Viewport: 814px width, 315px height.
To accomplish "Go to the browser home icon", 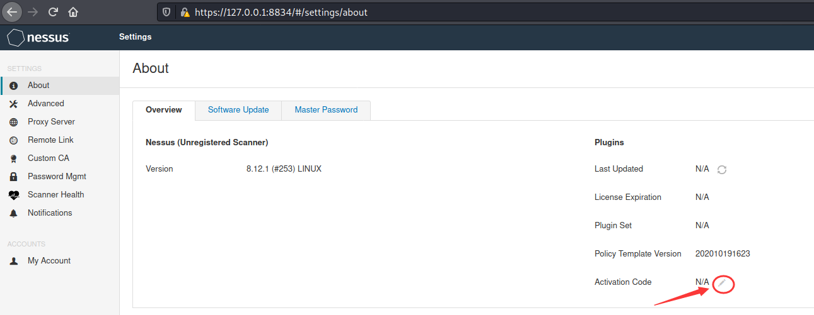I will point(74,12).
